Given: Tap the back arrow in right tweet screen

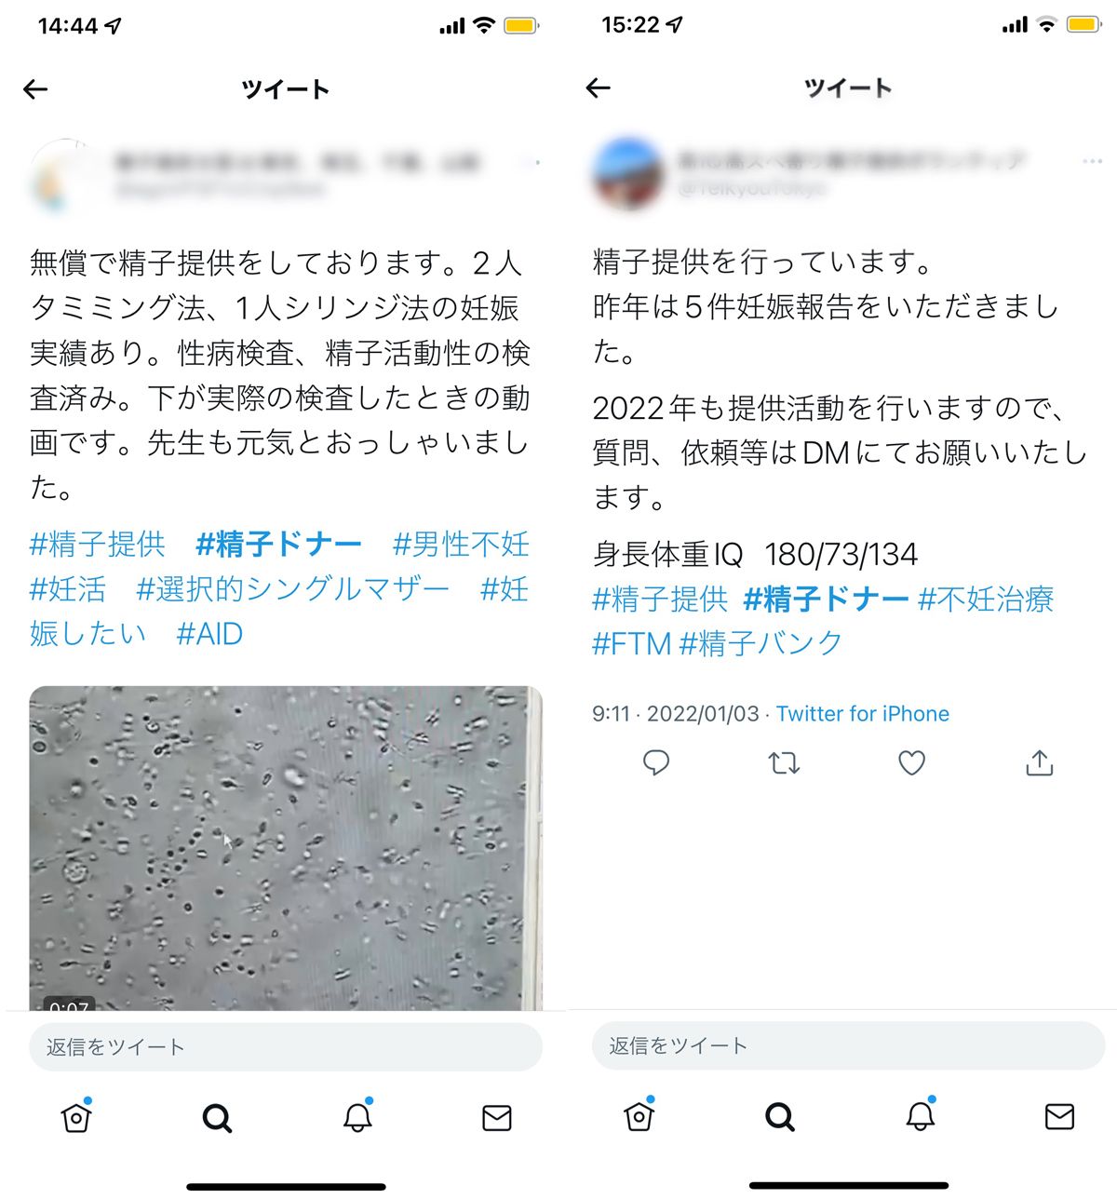Looking at the screenshot, I should tap(599, 88).
